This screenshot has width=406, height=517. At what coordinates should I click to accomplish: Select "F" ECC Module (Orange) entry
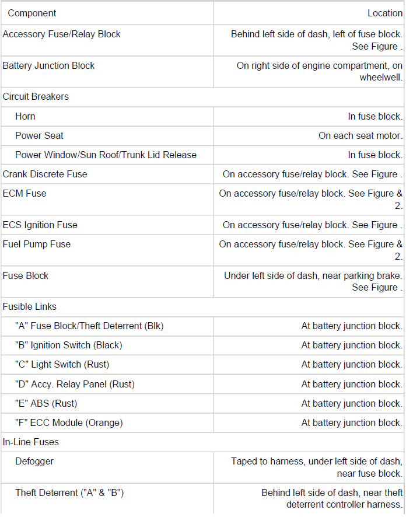pyautogui.click(x=69, y=423)
